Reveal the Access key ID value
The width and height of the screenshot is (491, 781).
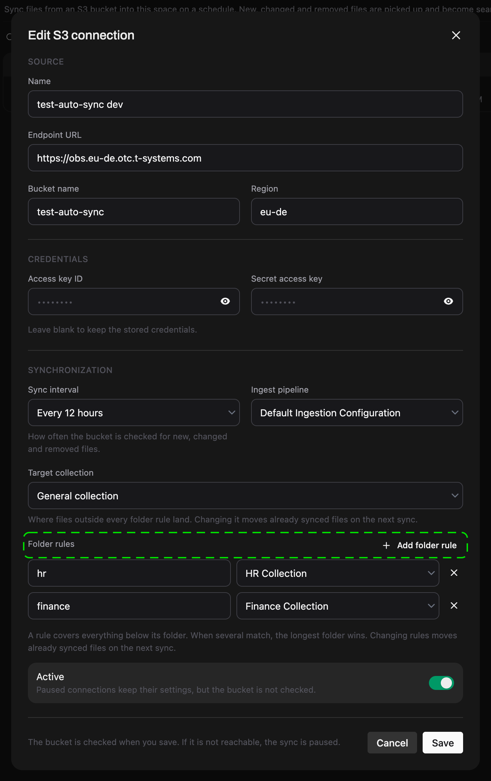[225, 301]
